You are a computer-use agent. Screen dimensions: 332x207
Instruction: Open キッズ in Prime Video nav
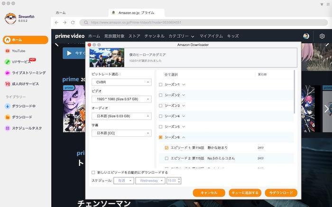pos(233,36)
